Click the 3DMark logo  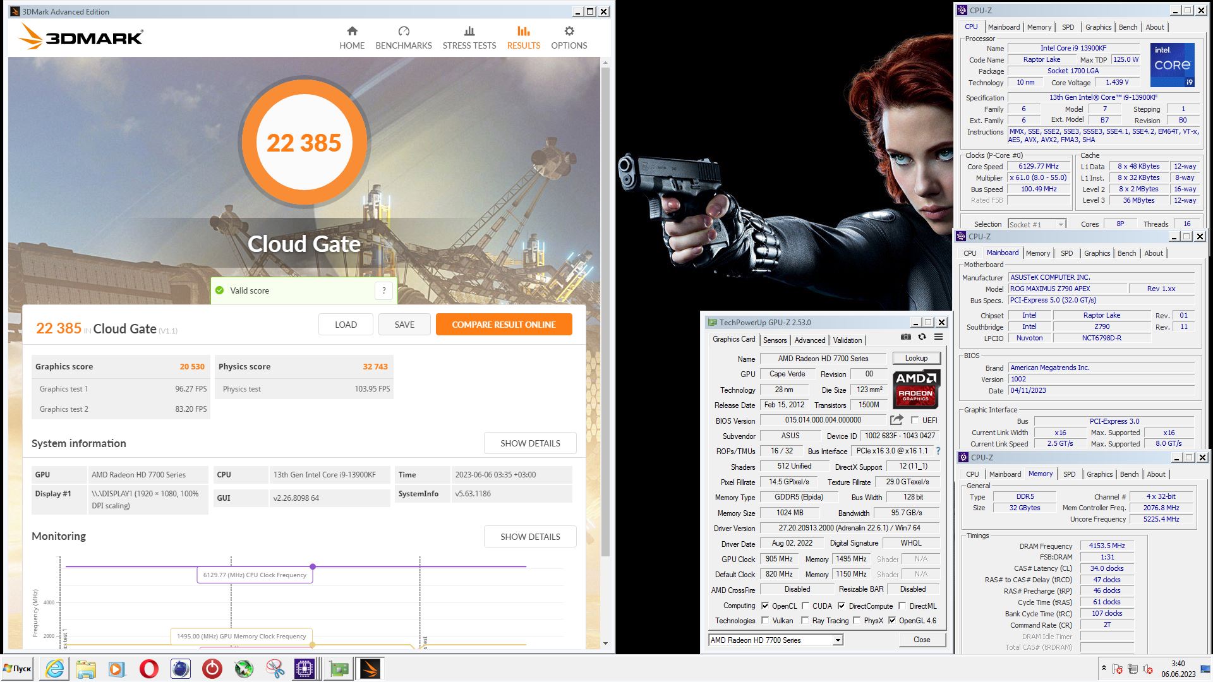[82, 37]
